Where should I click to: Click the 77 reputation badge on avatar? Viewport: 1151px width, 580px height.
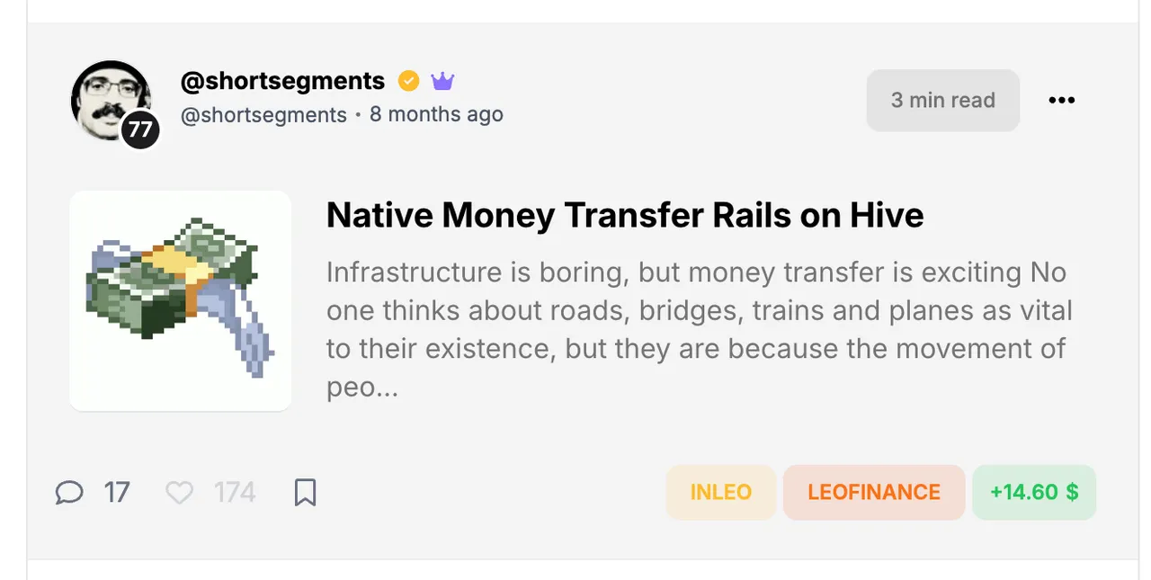coord(140,129)
